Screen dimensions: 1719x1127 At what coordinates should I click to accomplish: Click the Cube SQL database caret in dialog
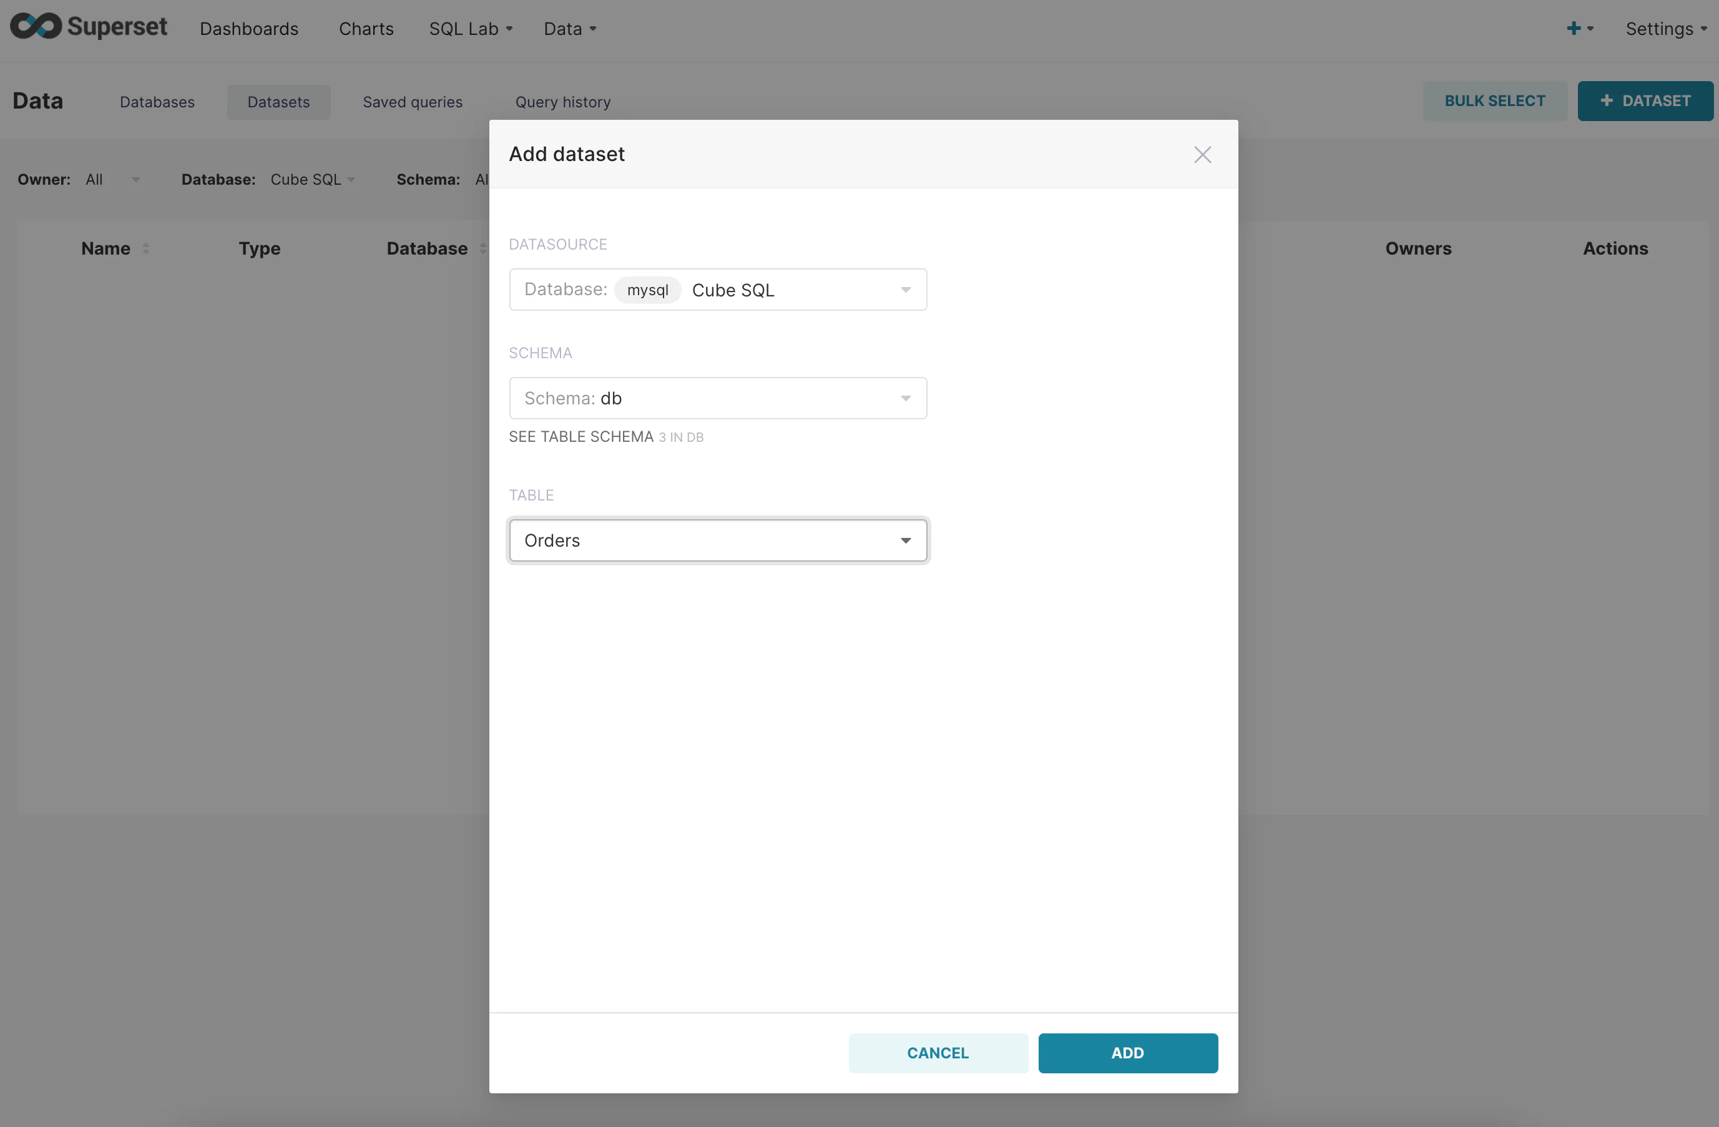pyautogui.click(x=905, y=290)
